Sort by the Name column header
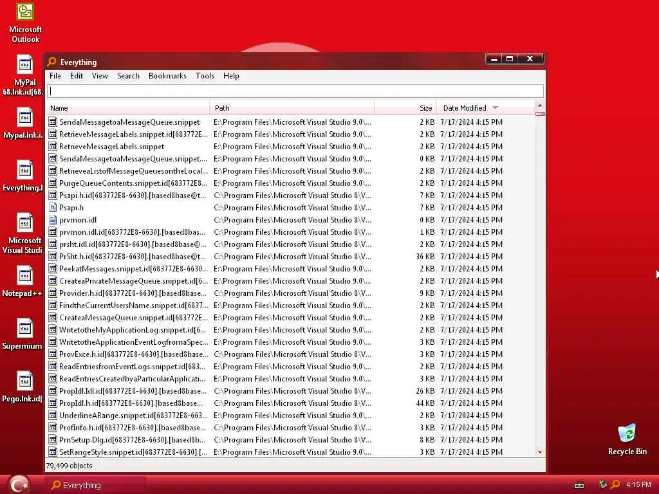 click(x=128, y=108)
